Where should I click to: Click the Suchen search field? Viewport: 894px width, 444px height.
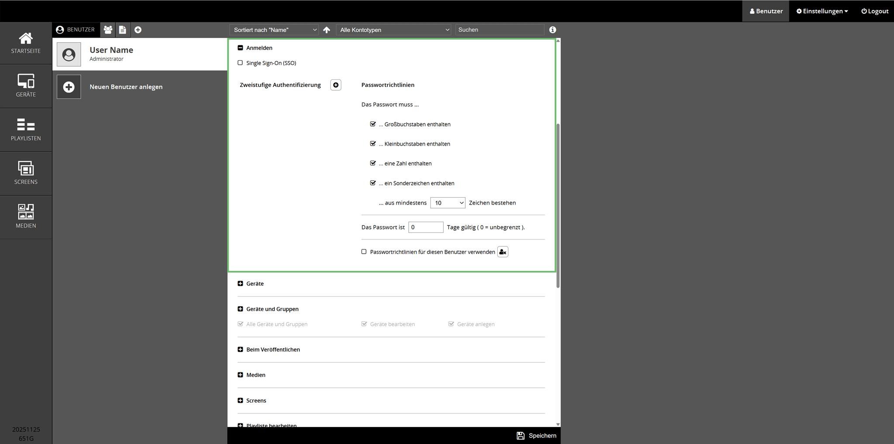[500, 30]
